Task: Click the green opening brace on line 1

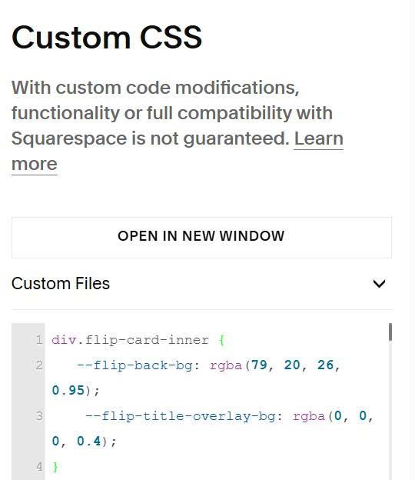Action: pyautogui.click(x=222, y=340)
